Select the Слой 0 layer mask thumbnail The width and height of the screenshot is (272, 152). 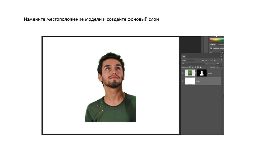coord(202,73)
